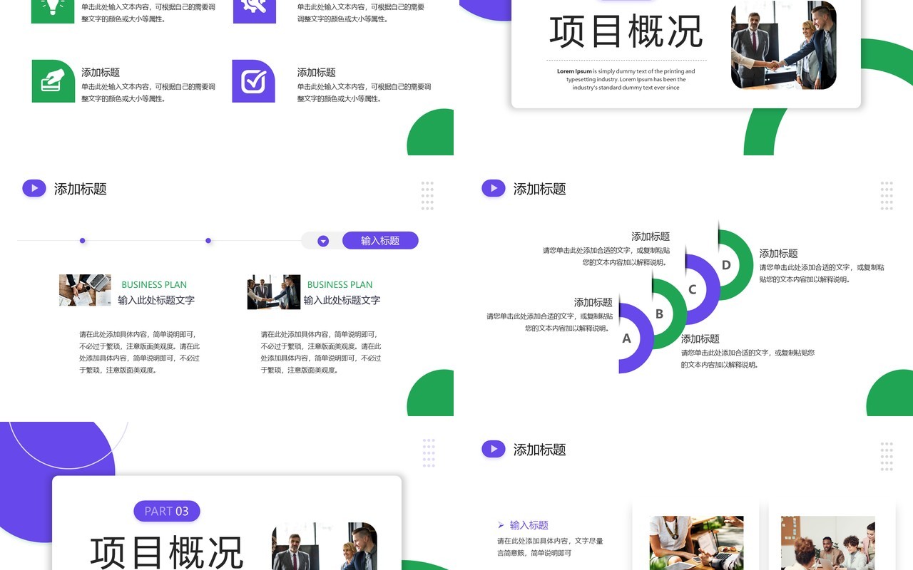Screen dimensions: 913x570
Task: Select the paragraph under the laptop desk photo
Action: (x=140, y=352)
